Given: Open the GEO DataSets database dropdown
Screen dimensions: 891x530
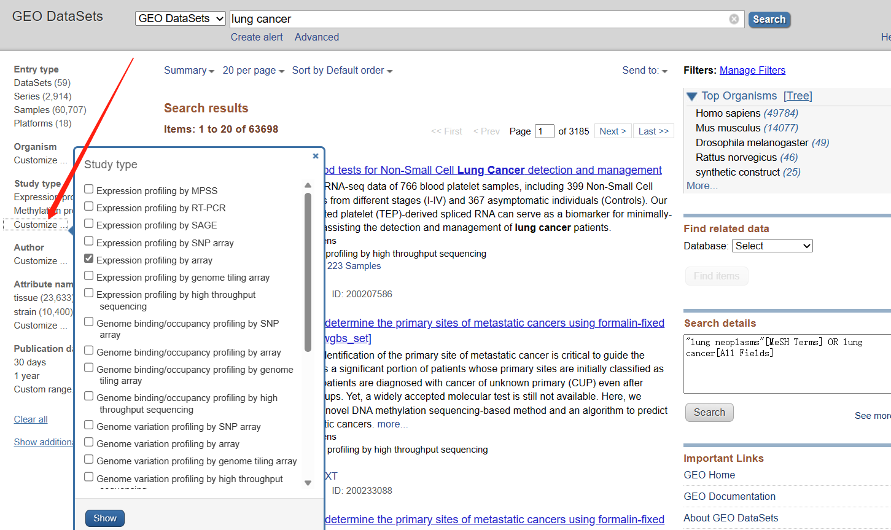Looking at the screenshot, I should pyautogui.click(x=181, y=18).
